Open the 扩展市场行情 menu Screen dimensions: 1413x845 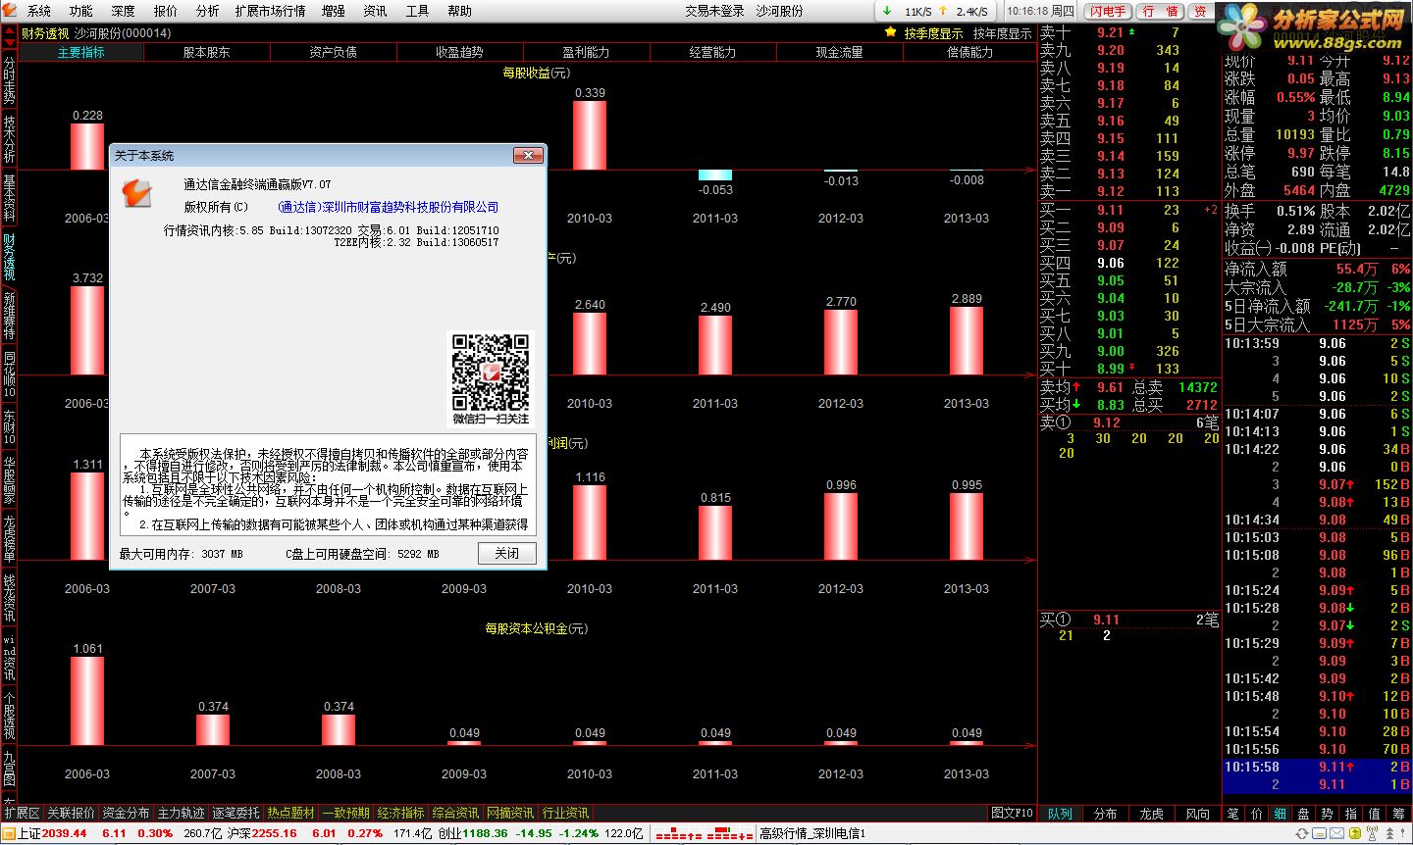tap(271, 11)
